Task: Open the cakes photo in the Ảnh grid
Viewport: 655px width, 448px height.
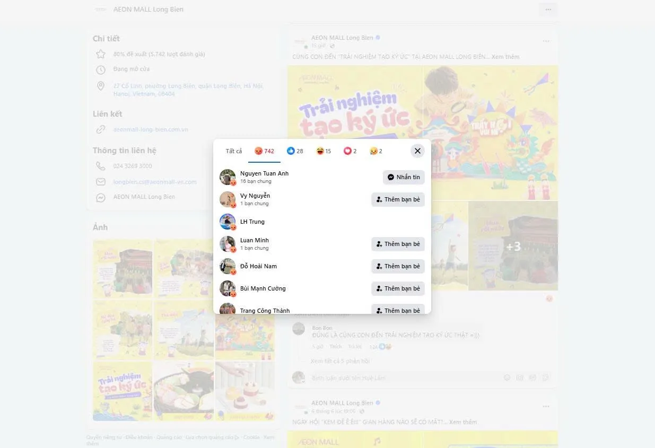Action: [x=245, y=391]
